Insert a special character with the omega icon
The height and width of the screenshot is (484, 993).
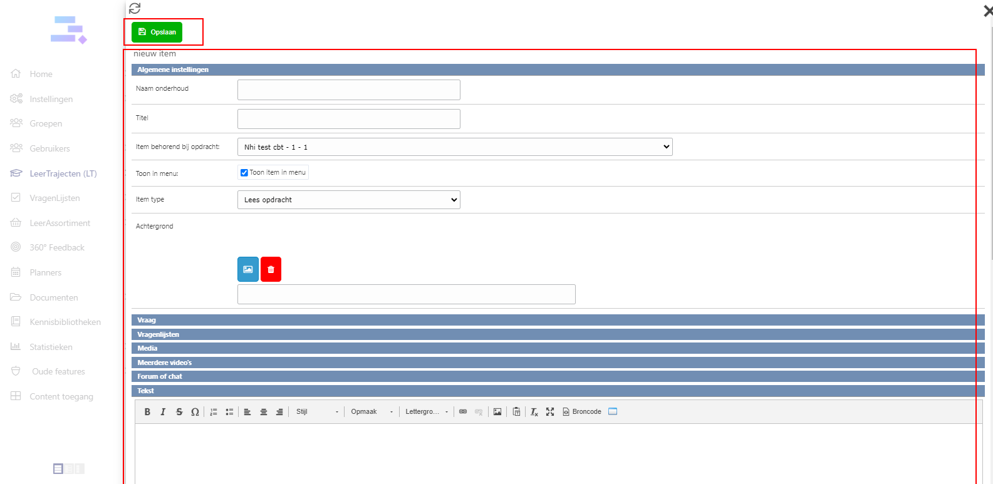click(x=195, y=412)
